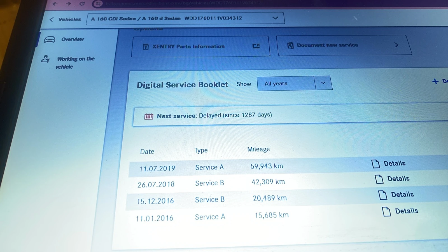
Task: Click the document icon in the 20,489 km row
Action: [383, 195]
